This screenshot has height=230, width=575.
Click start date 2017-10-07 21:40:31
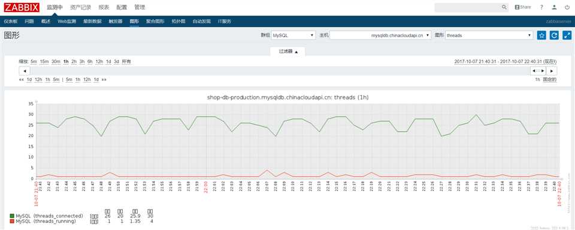click(476, 62)
